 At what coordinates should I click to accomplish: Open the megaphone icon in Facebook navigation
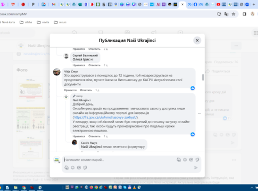pos(154,32)
